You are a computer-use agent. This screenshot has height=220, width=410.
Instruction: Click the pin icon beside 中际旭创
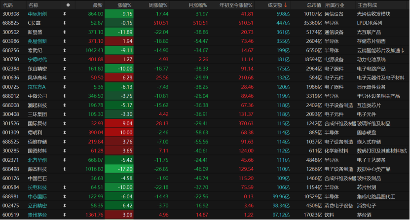pyautogui.click(x=65, y=14)
